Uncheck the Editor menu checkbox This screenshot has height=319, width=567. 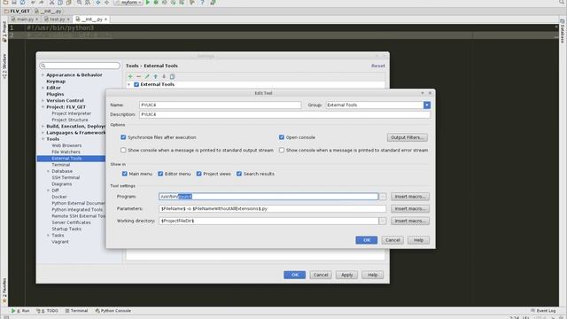160,174
